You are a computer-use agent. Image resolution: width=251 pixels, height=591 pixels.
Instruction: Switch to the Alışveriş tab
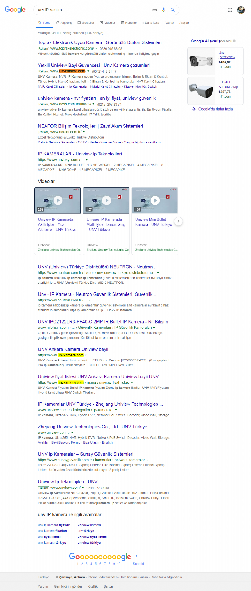pyautogui.click(x=64, y=23)
